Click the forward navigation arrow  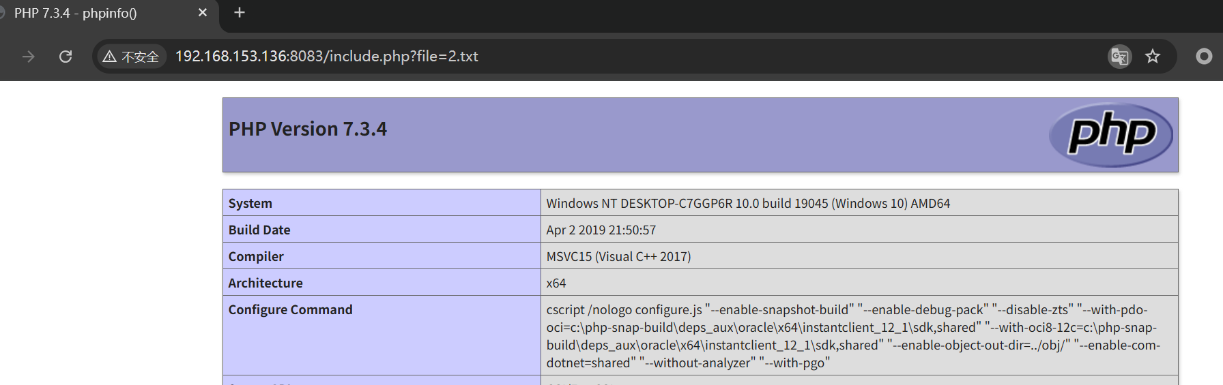[x=28, y=57]
